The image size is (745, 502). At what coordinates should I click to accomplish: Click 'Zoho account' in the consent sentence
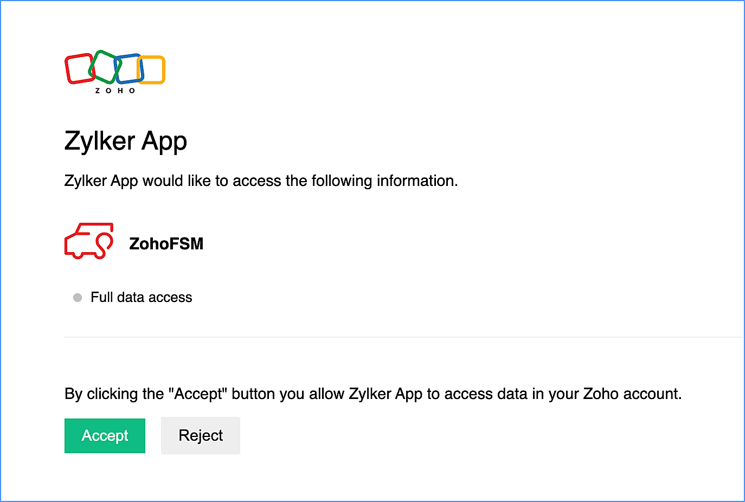point(632,394)
